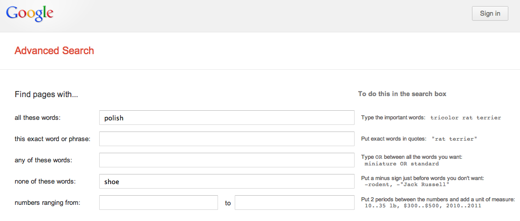Focus the 'numbers ranging from' start field

[x=158, y=203]
